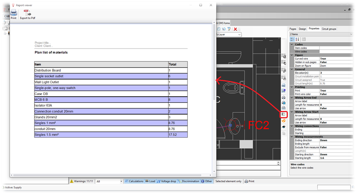Click the grid icon with pencil link symbol

284,70
